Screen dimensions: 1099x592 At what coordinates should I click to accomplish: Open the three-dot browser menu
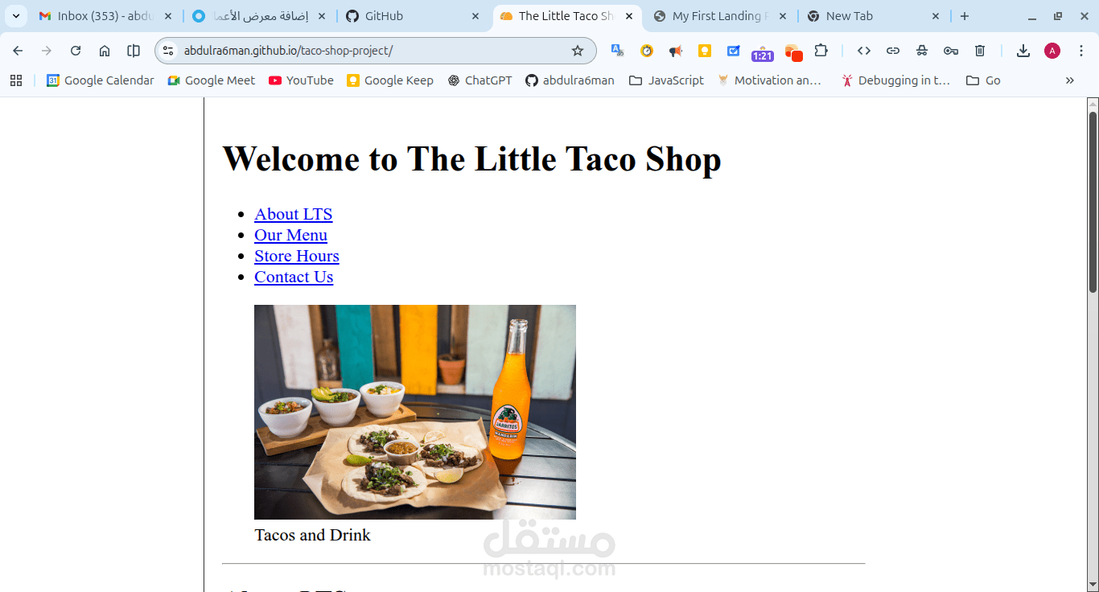(x=1081, y=50)
